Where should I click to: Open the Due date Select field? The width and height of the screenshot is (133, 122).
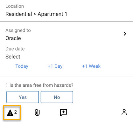coord(13,57)
